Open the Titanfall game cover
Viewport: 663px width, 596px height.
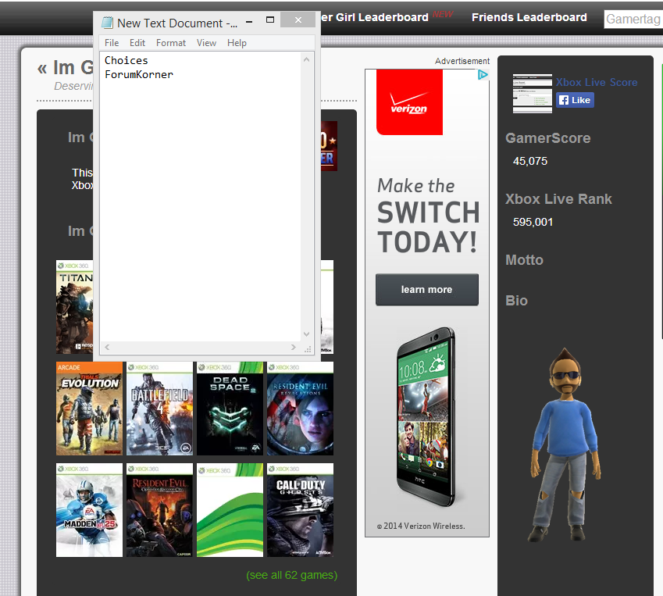point(74,307)
